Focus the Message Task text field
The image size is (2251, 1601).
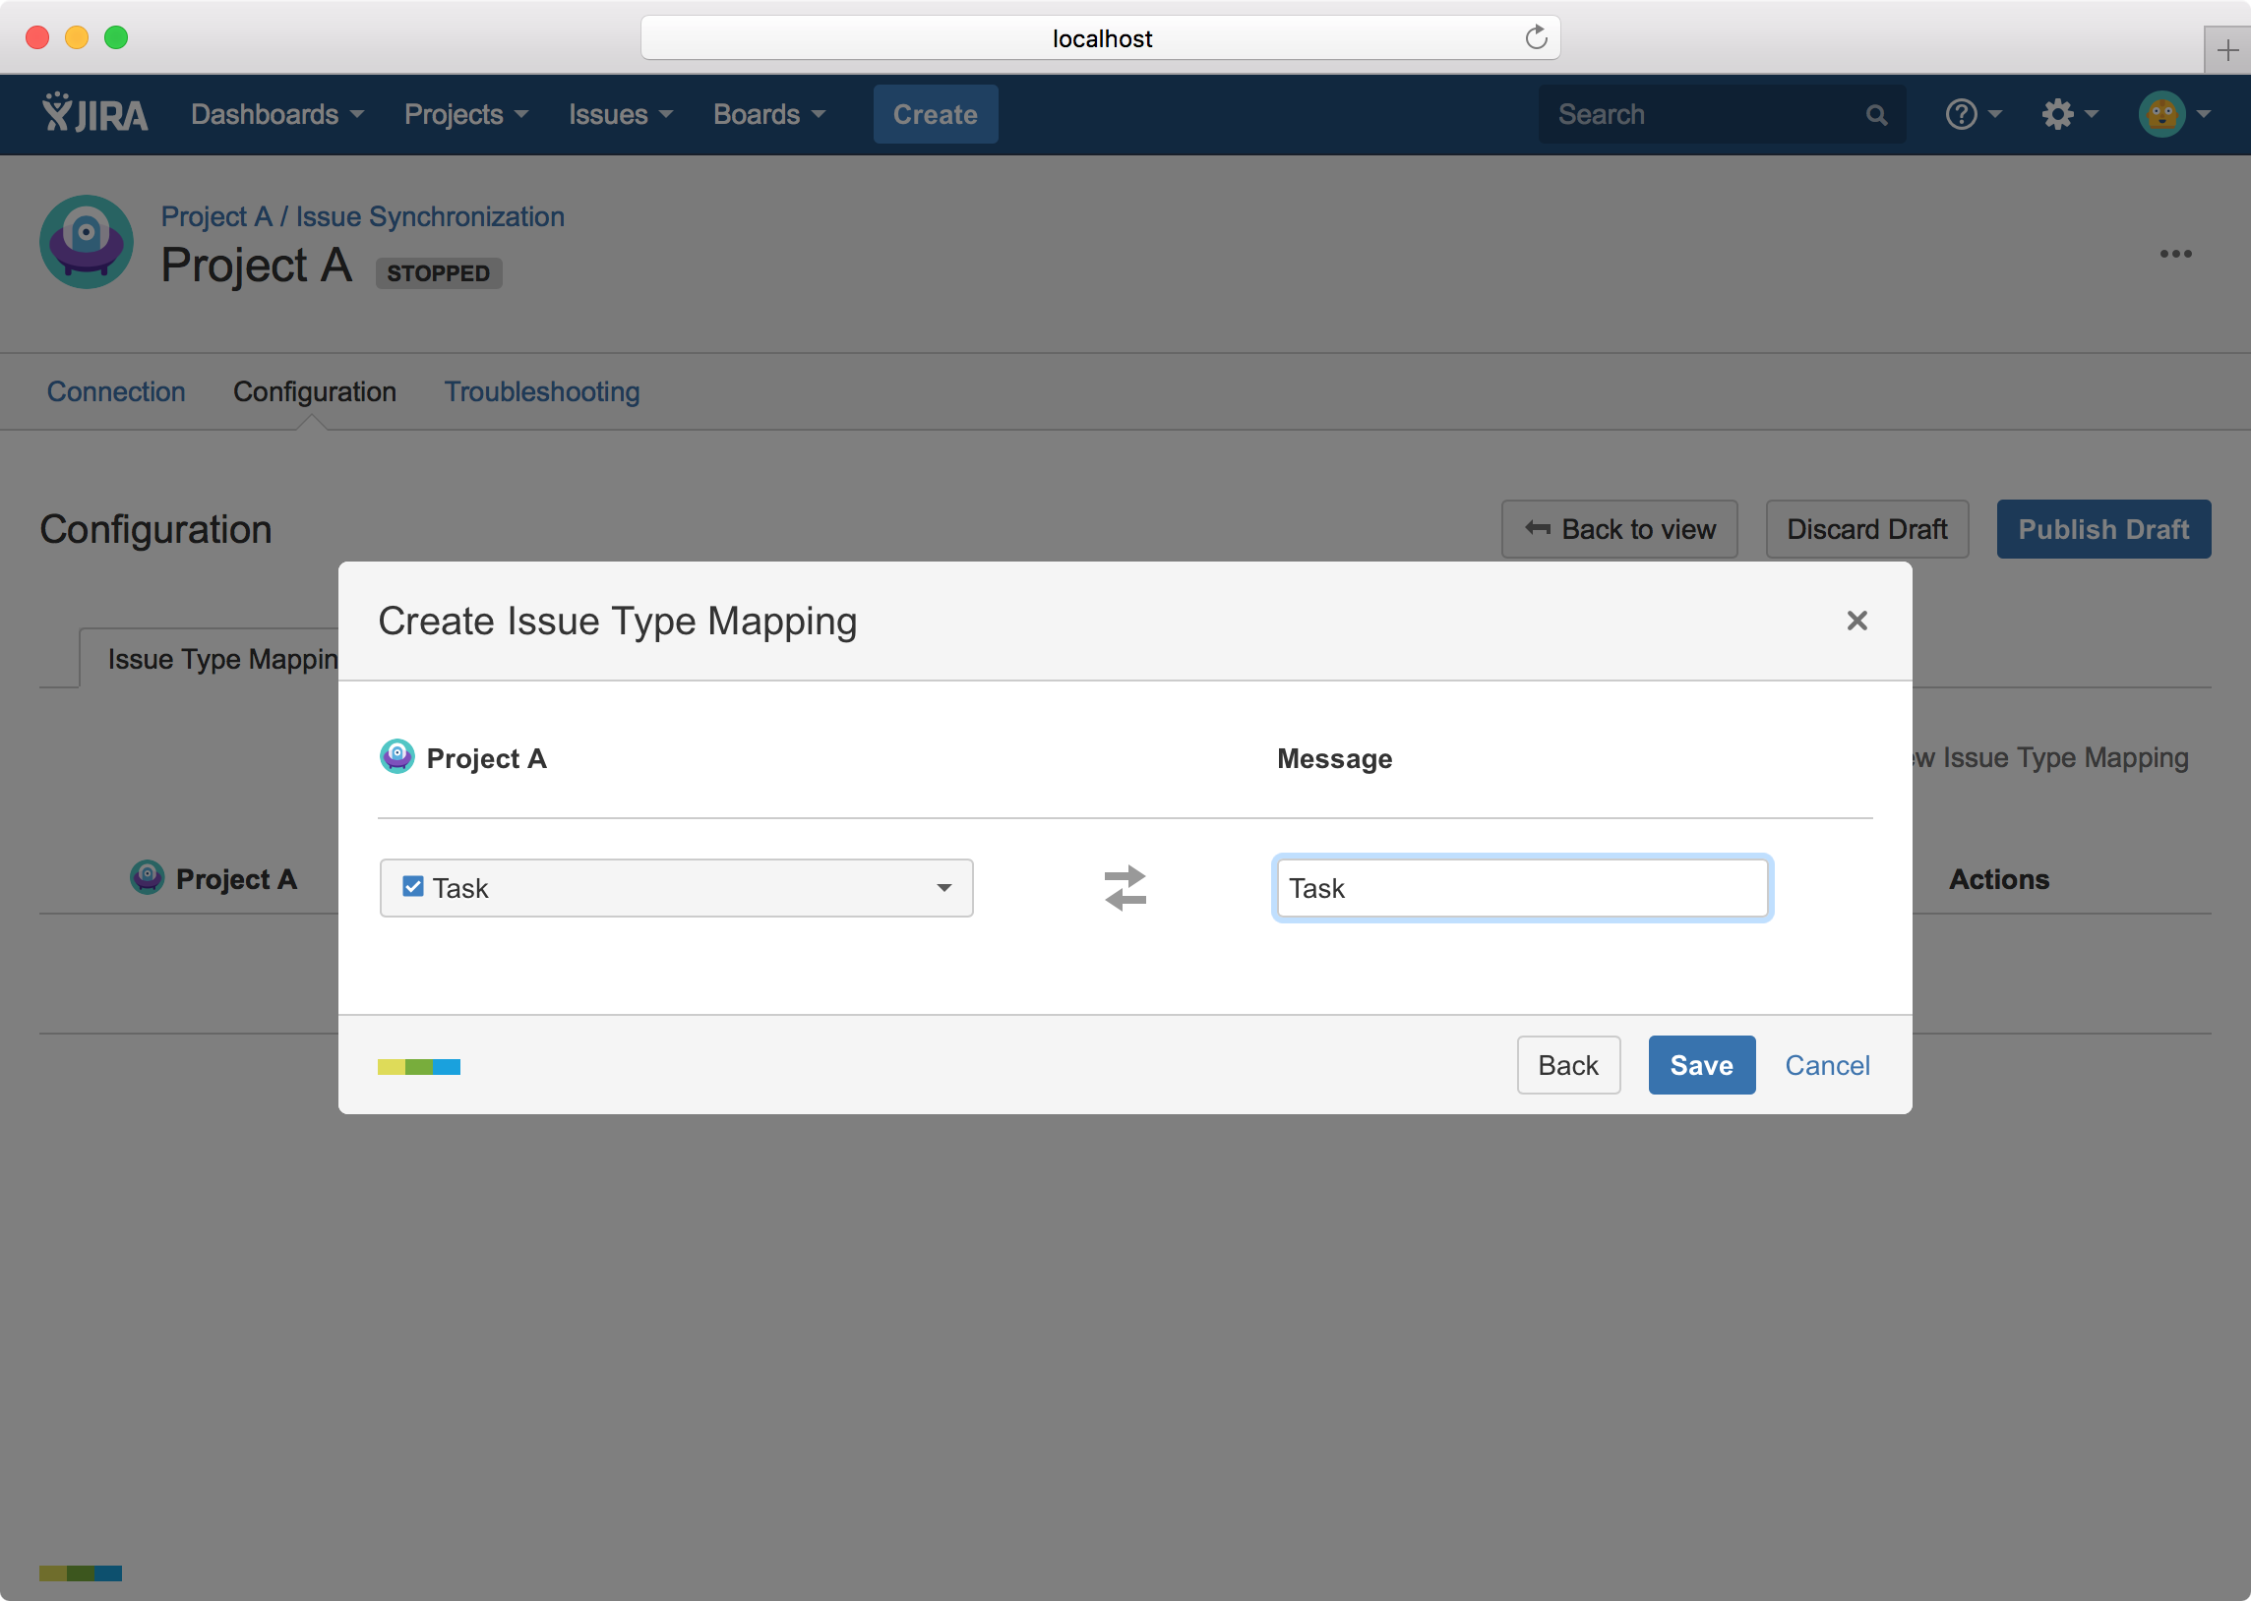1521,888
